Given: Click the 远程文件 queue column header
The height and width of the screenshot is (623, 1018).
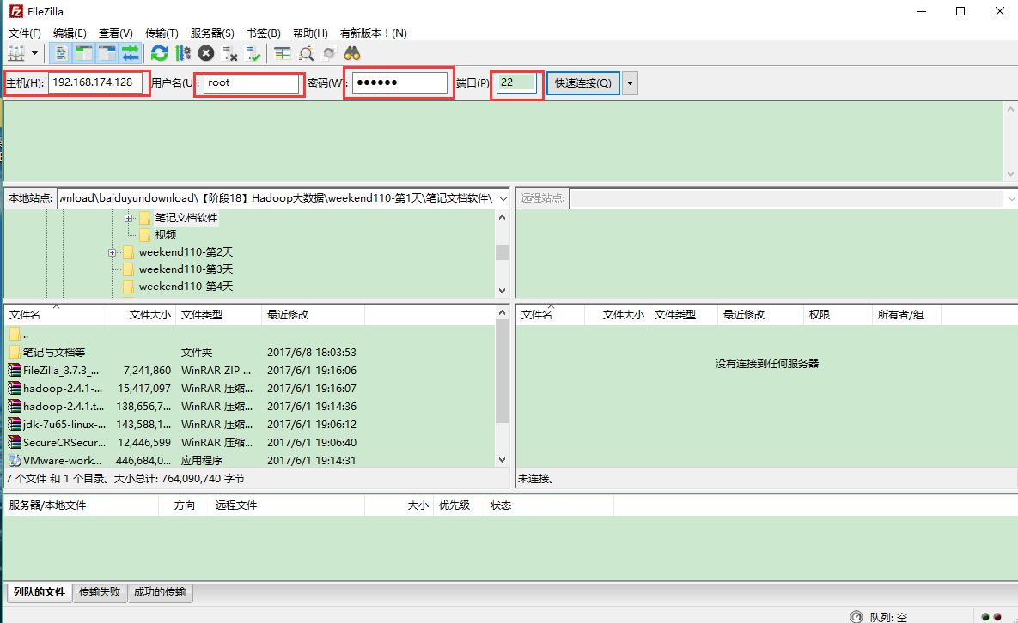Looking at the screenshot, I should [x=287, y=505].
